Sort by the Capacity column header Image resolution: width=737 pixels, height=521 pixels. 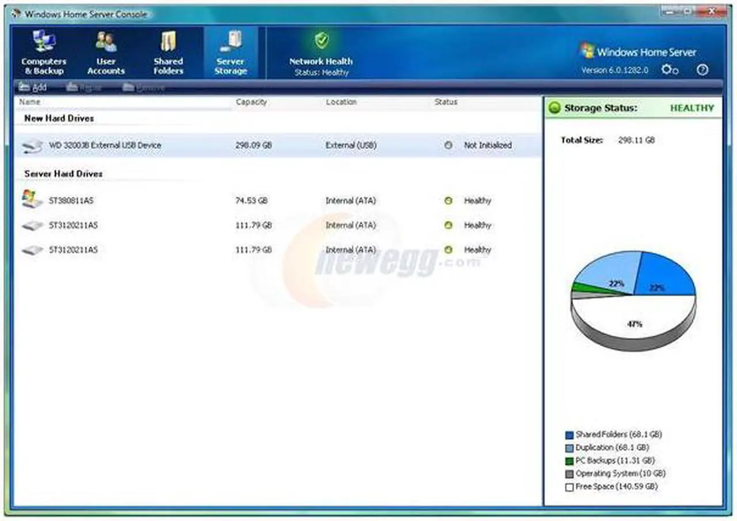251,102
